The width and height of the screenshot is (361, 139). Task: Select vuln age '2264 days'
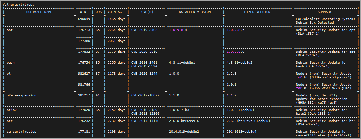click(x=116, y=30)
